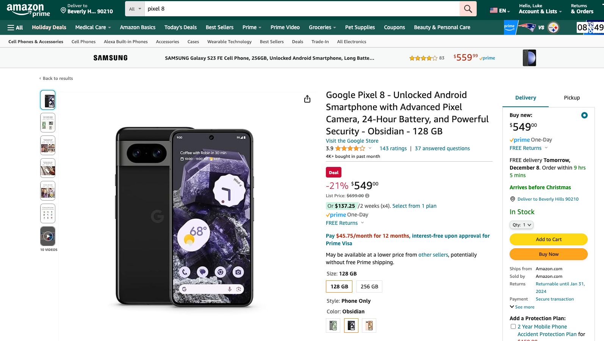Open the All search category dropdown

(135, 9)
